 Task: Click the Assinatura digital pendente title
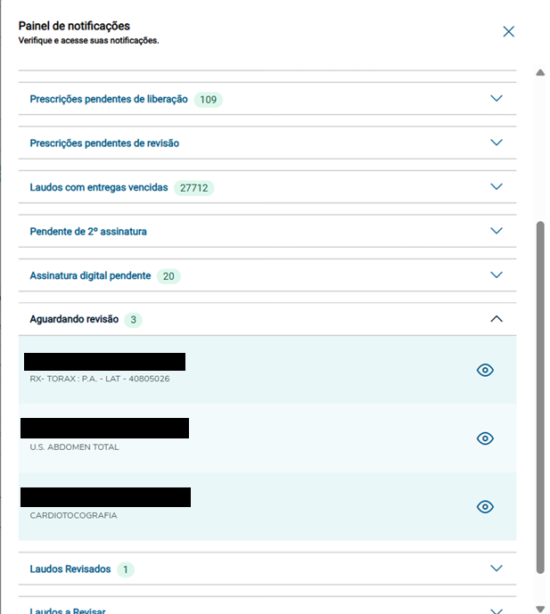90,276
